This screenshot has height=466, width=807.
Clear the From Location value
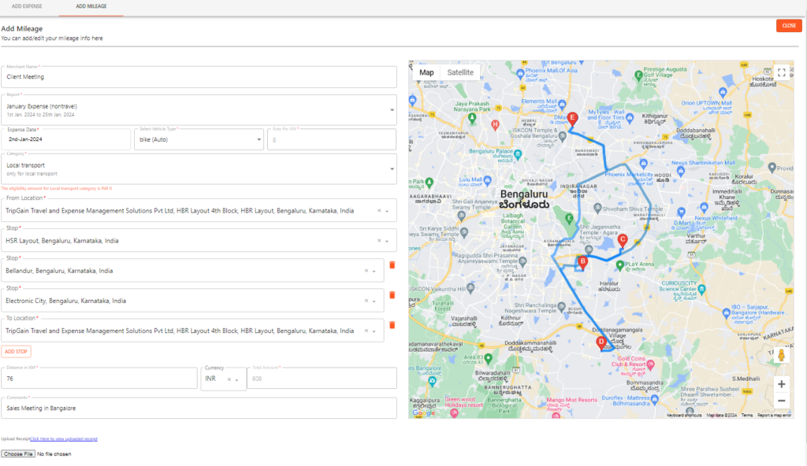tap(379, 211)
